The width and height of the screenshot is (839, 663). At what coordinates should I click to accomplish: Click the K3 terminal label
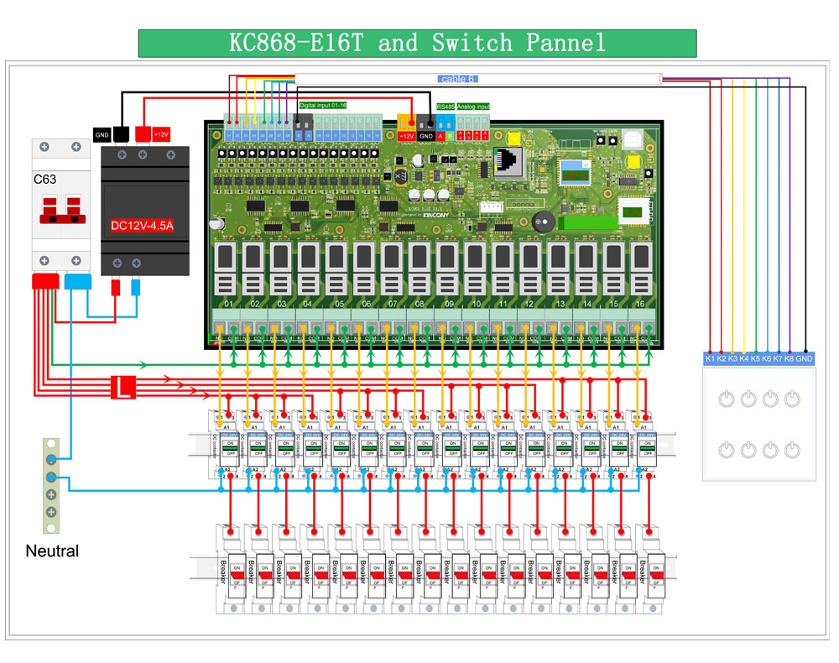coord(732,358)
